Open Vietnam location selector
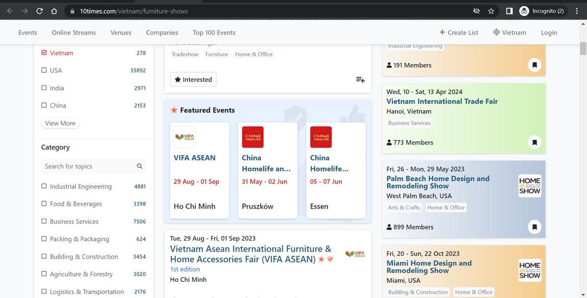 point(510,33)
